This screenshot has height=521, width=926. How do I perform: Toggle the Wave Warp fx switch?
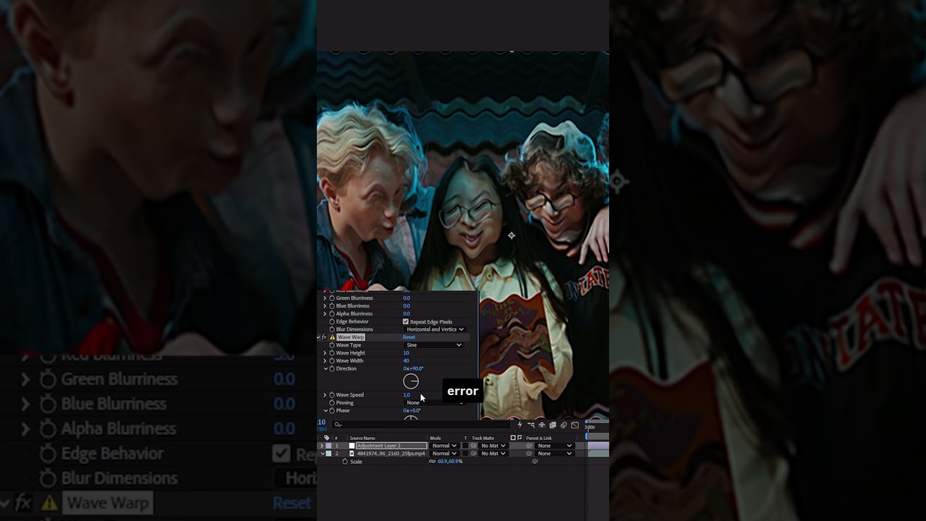click(324, 337)
